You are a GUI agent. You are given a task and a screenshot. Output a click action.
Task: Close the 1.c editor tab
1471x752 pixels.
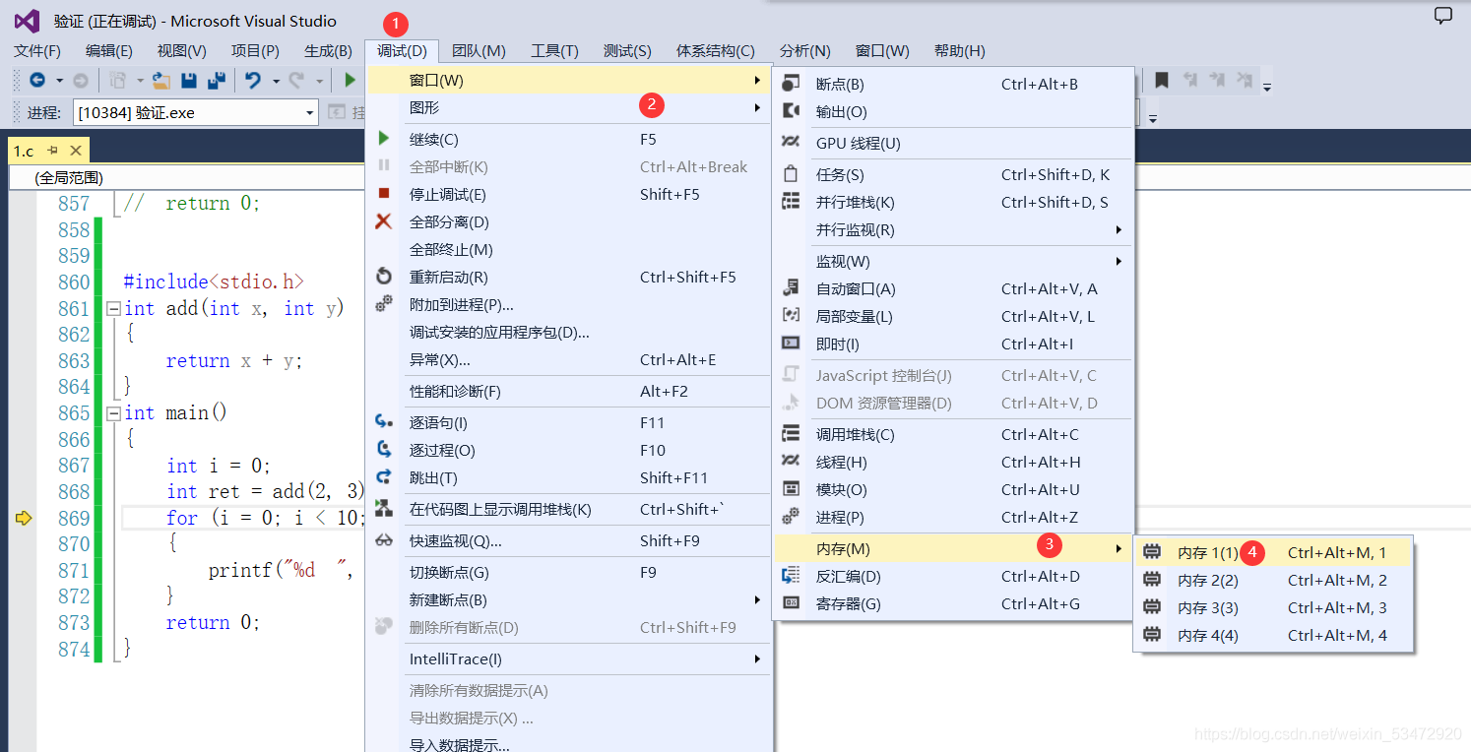coord(76,151)
